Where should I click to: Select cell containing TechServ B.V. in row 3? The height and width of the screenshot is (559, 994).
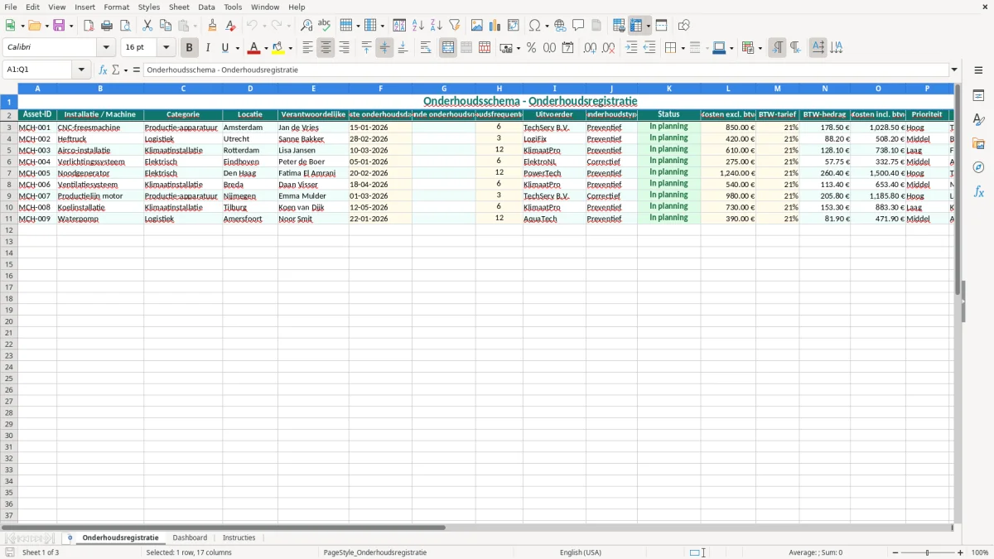point(554,128)
